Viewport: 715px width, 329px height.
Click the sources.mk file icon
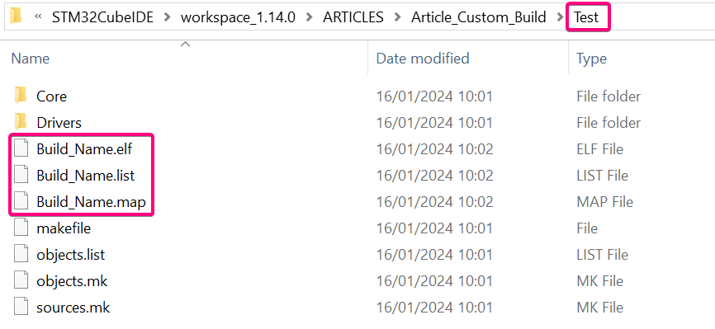21,307
